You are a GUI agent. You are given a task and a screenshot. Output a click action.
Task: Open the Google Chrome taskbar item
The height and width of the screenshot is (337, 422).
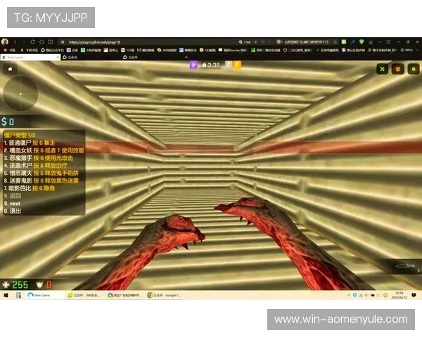pyautogui.click(x=164, y=295)
